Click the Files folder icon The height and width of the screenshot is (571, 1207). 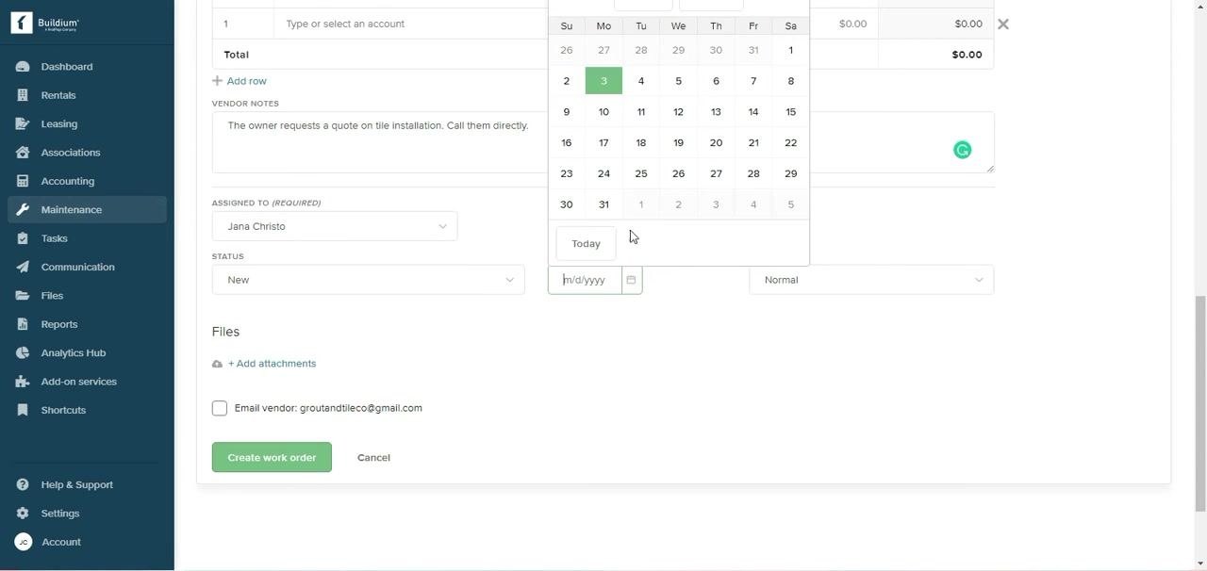tap(23, 296)
